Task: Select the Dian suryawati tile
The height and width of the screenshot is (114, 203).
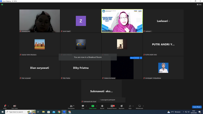Action: pyautogui.click(x=40, y=68)
